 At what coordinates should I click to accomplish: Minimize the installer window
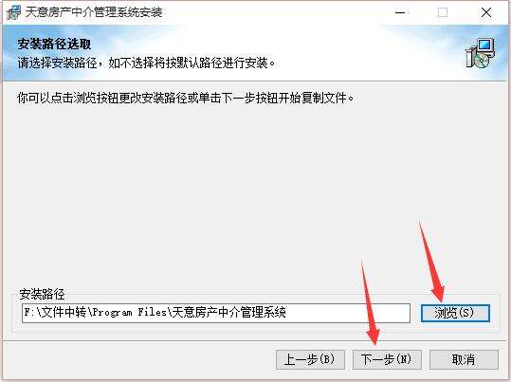pyautogui.click(x=400, y=12)
